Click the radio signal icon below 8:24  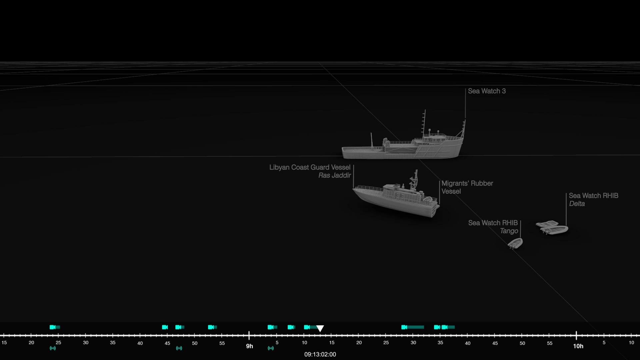point(53,348)
